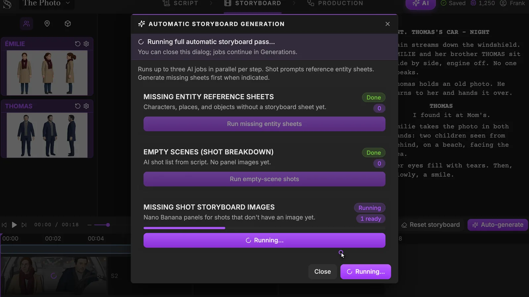Switch to the SCRIPT tab

[x=181, y=3]
